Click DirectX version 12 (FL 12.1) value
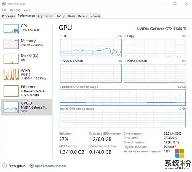The width and height of the screenshot is (192, 172). pos(171,143)
